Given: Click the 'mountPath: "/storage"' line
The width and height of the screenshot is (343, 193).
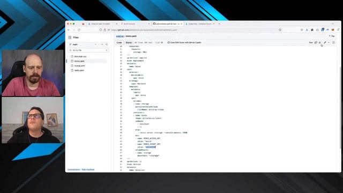Looking at the screenshot, I should pyautogui.click(x=148, y=156).
